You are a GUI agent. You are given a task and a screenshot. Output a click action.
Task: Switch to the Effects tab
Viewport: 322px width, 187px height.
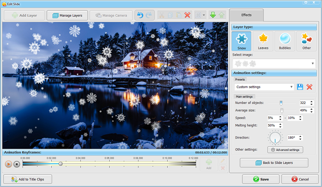(246, 15)
